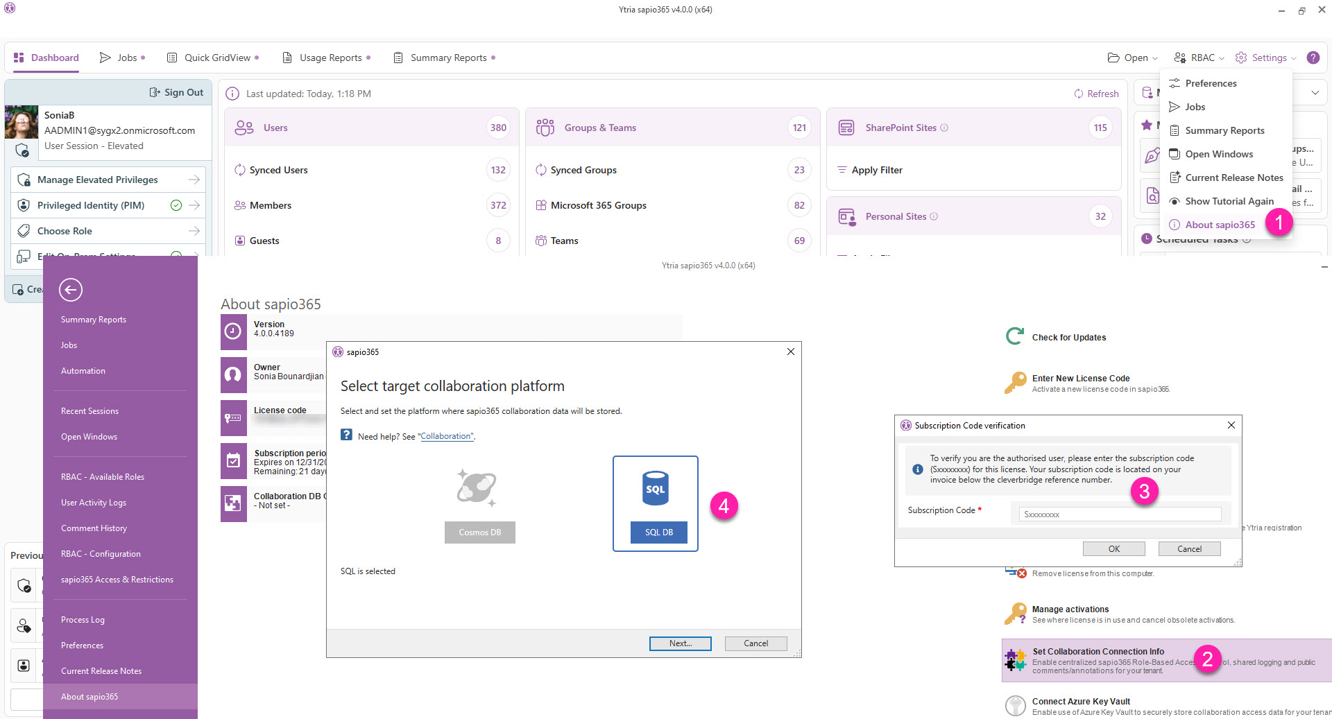Screen dimensions: 1332x719
Task: Click the Subscription Code input field
Action: (1118, 514)
